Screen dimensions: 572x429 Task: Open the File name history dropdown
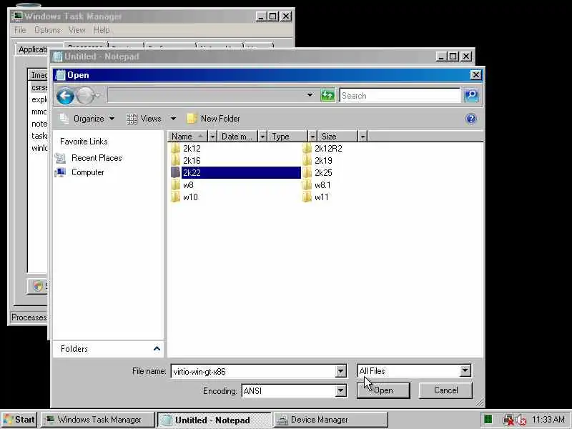coord(340,371)
